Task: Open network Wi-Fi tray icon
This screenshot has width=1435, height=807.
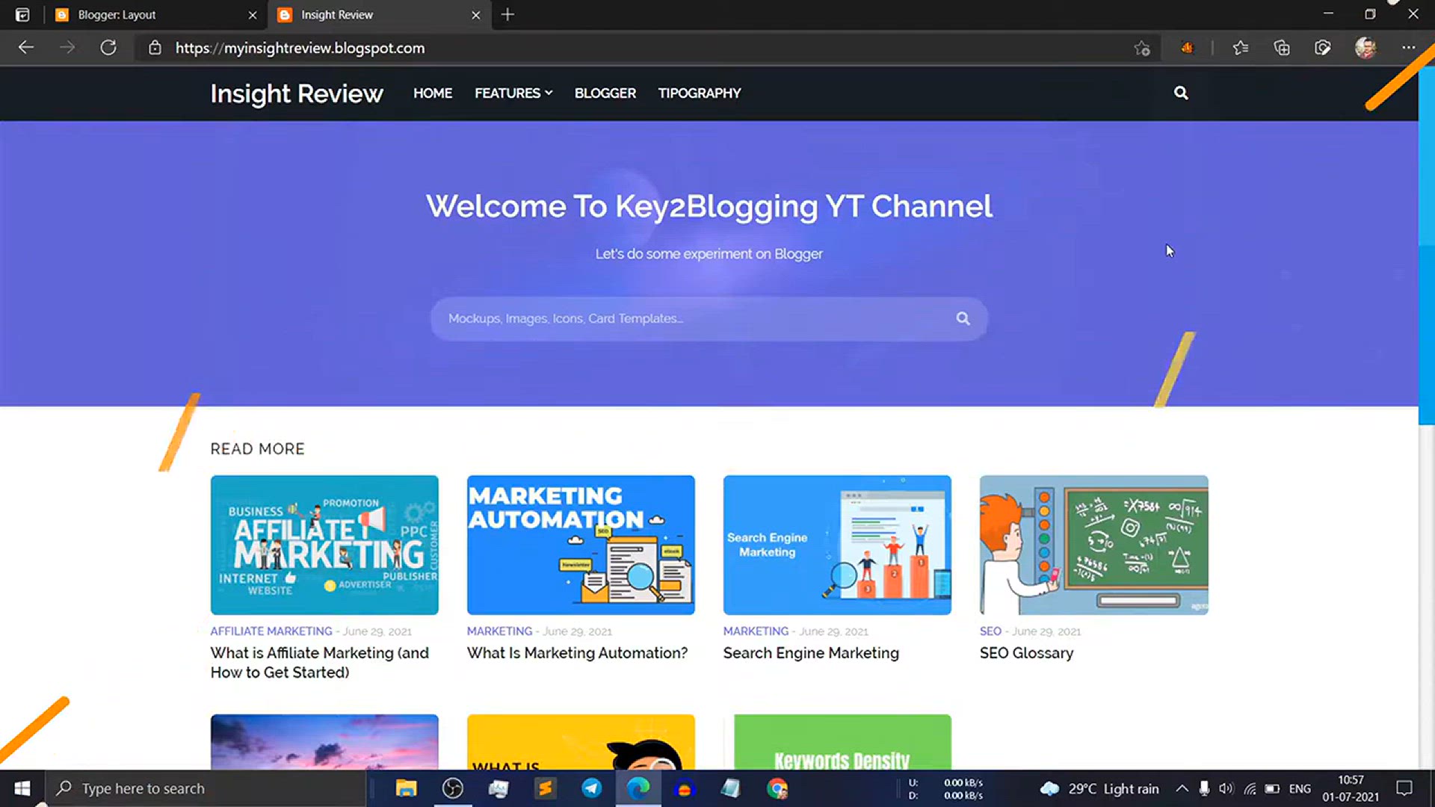Action: (1249, 788)
